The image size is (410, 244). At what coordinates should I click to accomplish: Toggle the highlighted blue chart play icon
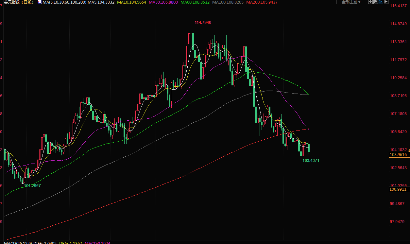tap(381, 2)
